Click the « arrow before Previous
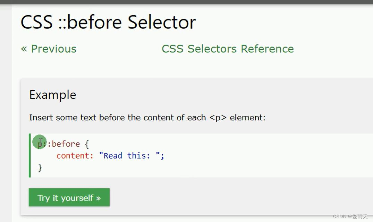The image size is (373, 222). point(24,49)
